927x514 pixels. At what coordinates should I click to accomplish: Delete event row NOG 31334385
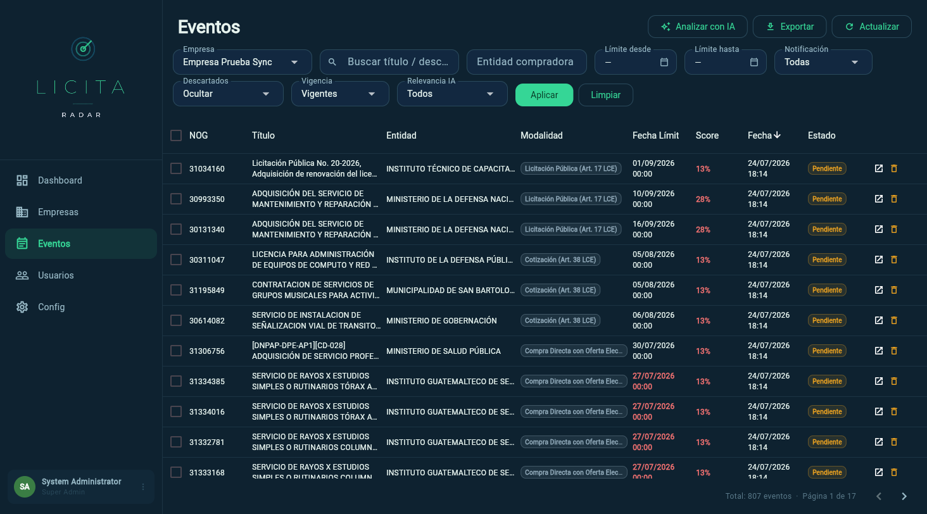tap(894, 381)
